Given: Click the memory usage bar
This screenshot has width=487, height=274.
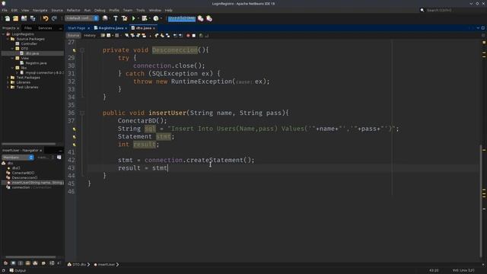Looking at the screenshot, I should 182,18.
